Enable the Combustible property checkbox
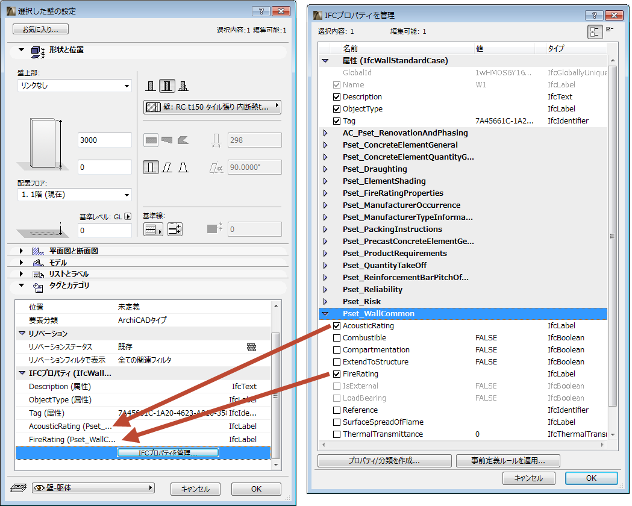The image size is (632, 506). (337, 338)
